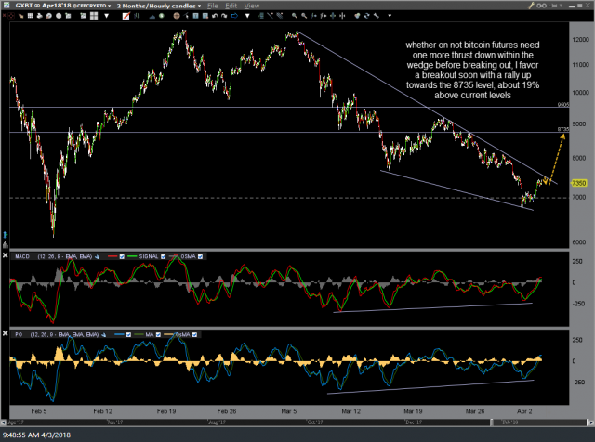
Task: Open the Edit menu
Action: (231, 6)
